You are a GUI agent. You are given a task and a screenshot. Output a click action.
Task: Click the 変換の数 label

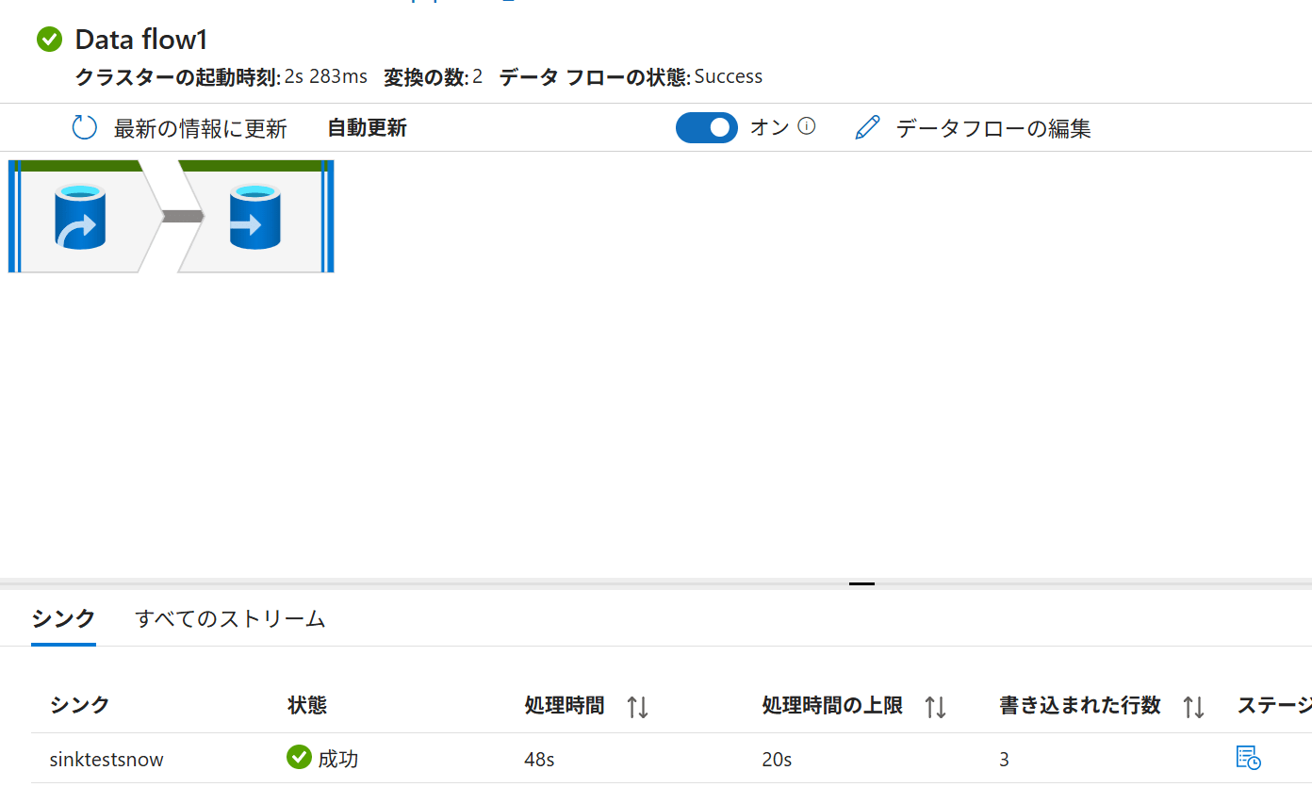(426, 77)
